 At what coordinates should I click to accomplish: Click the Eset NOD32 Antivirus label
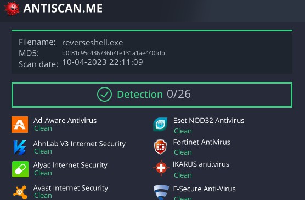coord(208,121)
